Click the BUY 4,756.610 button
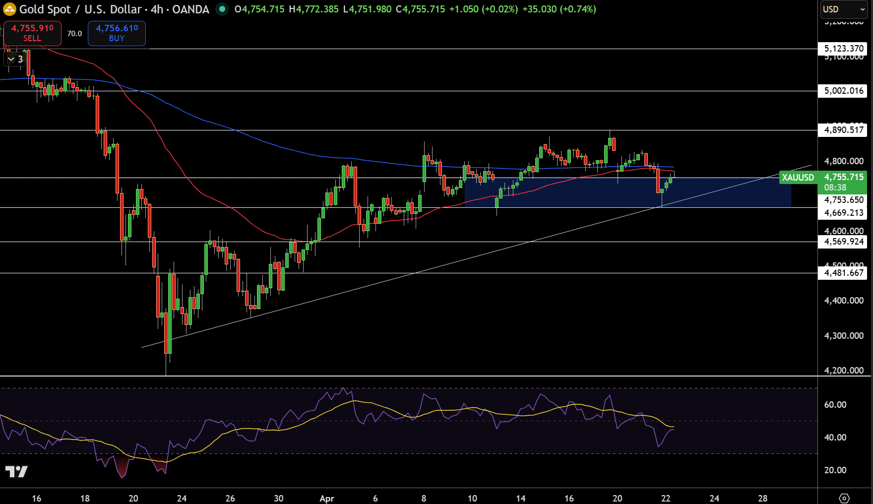This screenshot has height=504, width=873. (117, 33)
